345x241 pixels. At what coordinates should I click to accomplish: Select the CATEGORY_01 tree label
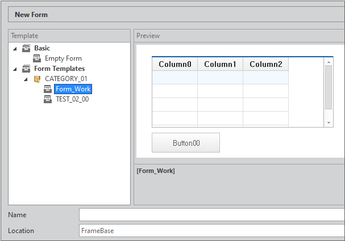pos(66,79)
